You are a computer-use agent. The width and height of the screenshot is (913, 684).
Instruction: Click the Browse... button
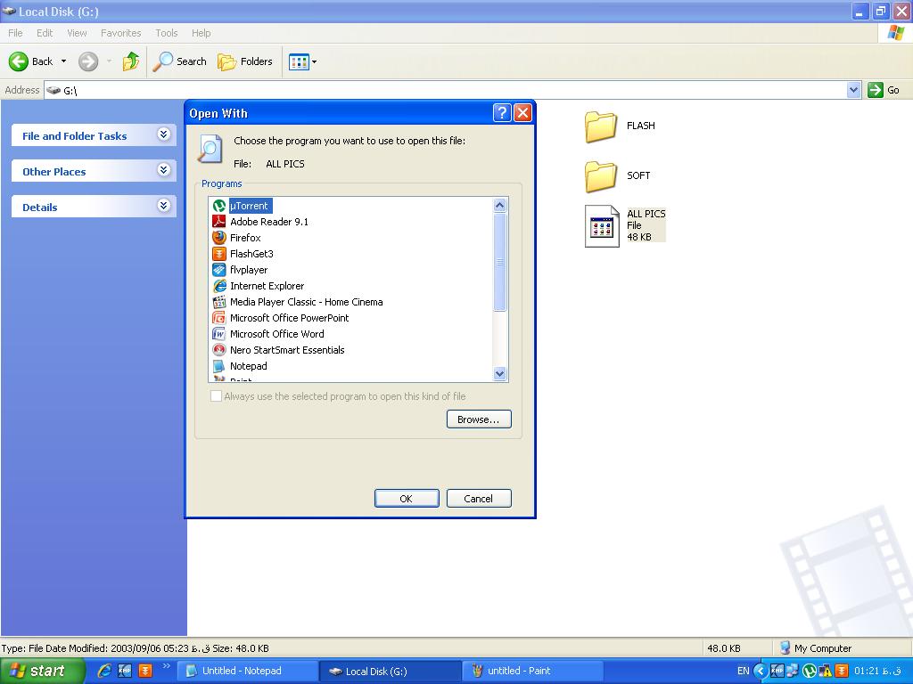(x=479, y=419)
